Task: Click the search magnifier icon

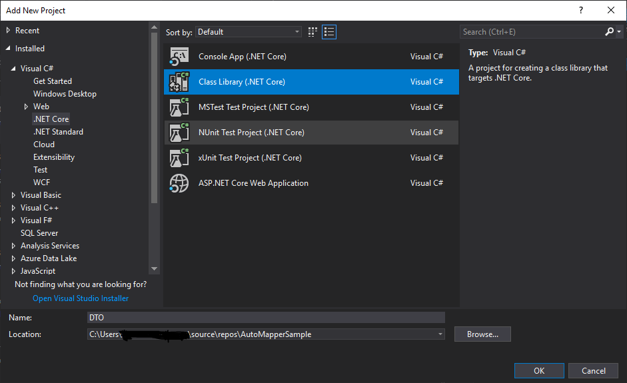Action: [609, 31]
